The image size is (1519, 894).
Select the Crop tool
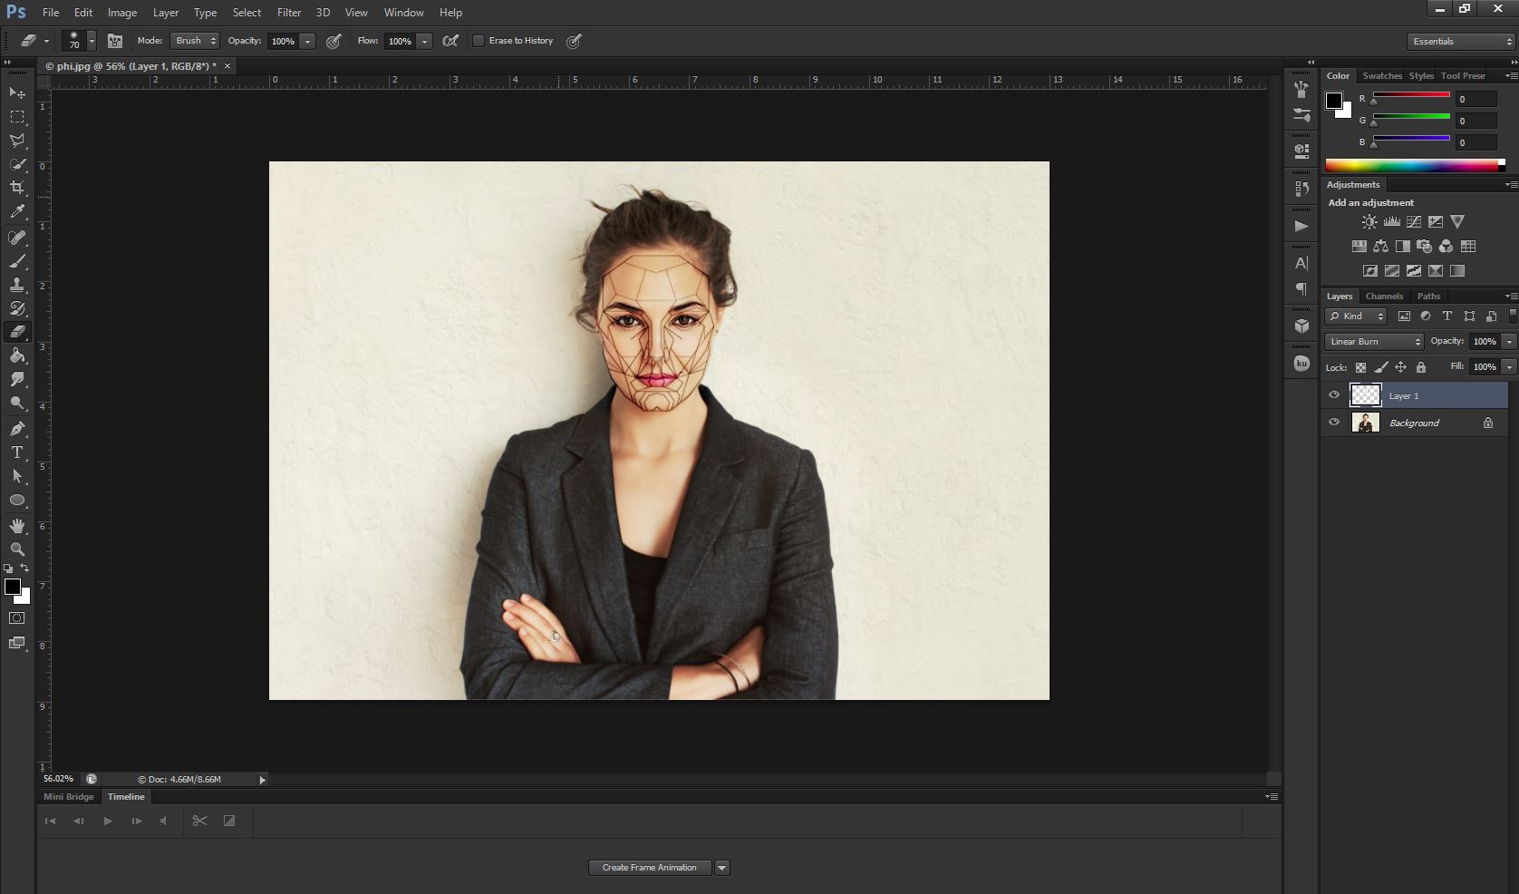(x=16, y=189)
